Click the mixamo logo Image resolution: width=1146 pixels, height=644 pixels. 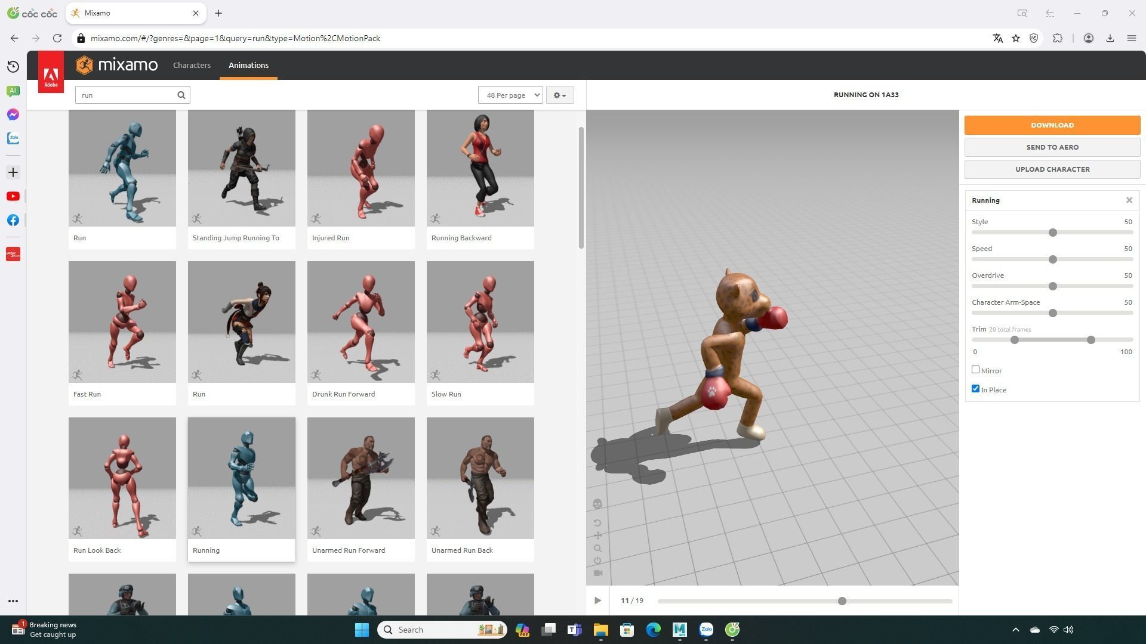coord(117,65)
